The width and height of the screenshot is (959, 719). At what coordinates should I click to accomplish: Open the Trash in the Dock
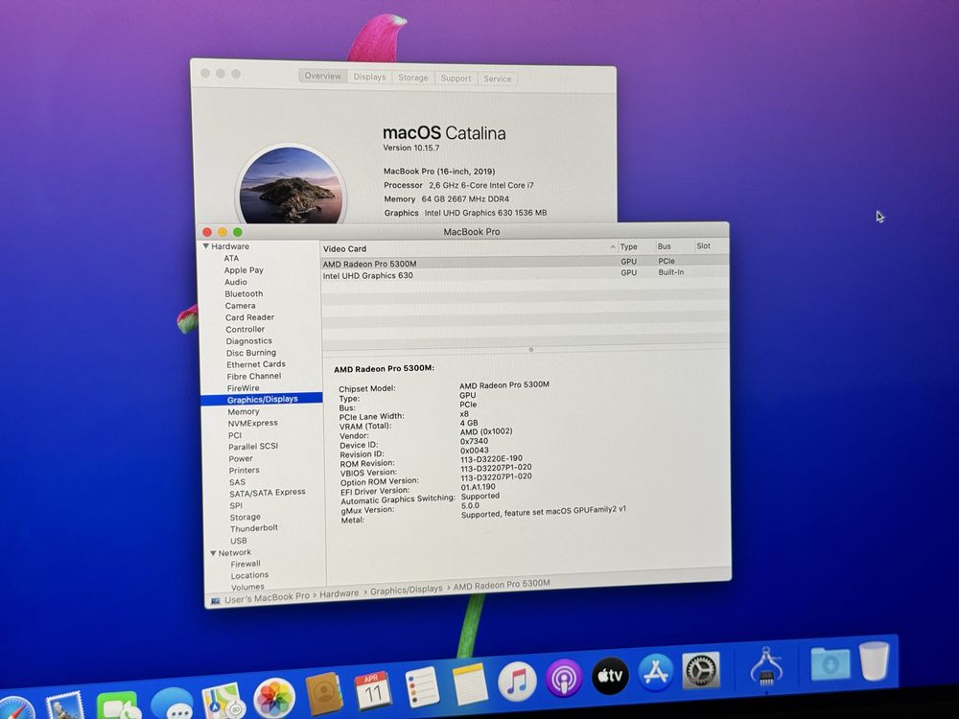pos(874,661)
